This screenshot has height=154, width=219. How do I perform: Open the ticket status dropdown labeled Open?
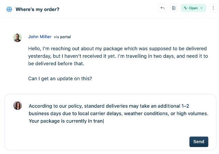pos(193,8)
